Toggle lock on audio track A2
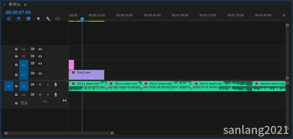This screenshot has width=293, height=139. 16,94
